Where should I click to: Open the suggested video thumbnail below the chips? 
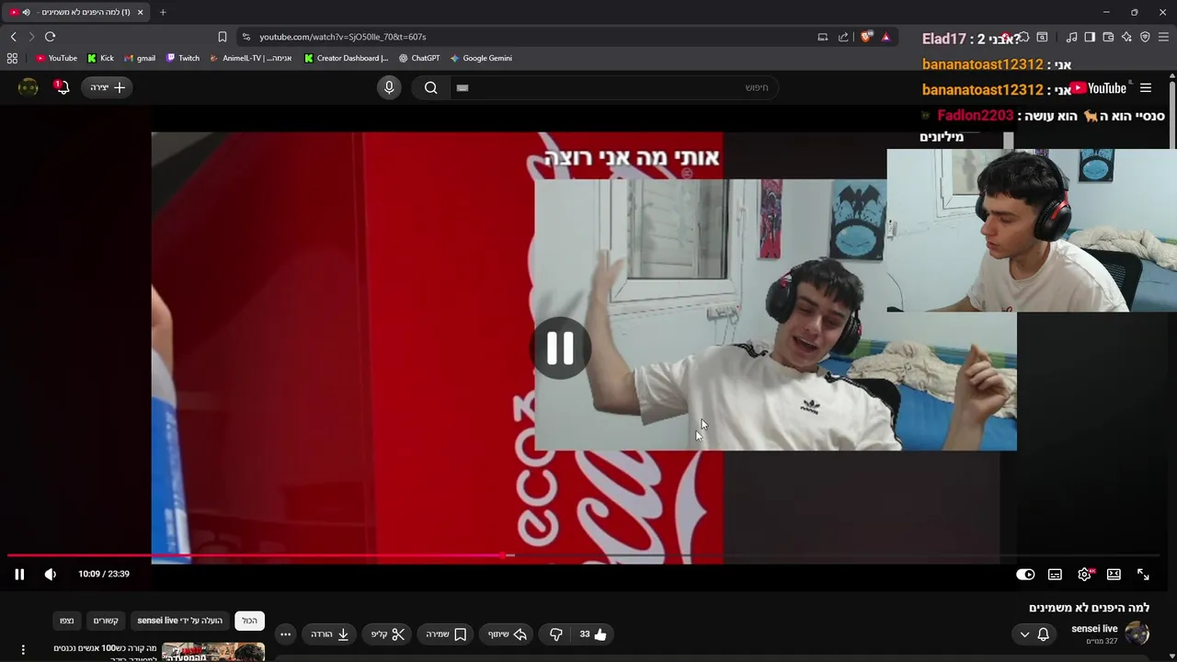(x=213, y=652)
